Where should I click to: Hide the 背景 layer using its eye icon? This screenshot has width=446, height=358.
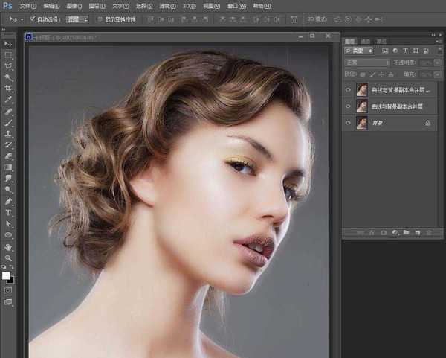click(348, 123)
